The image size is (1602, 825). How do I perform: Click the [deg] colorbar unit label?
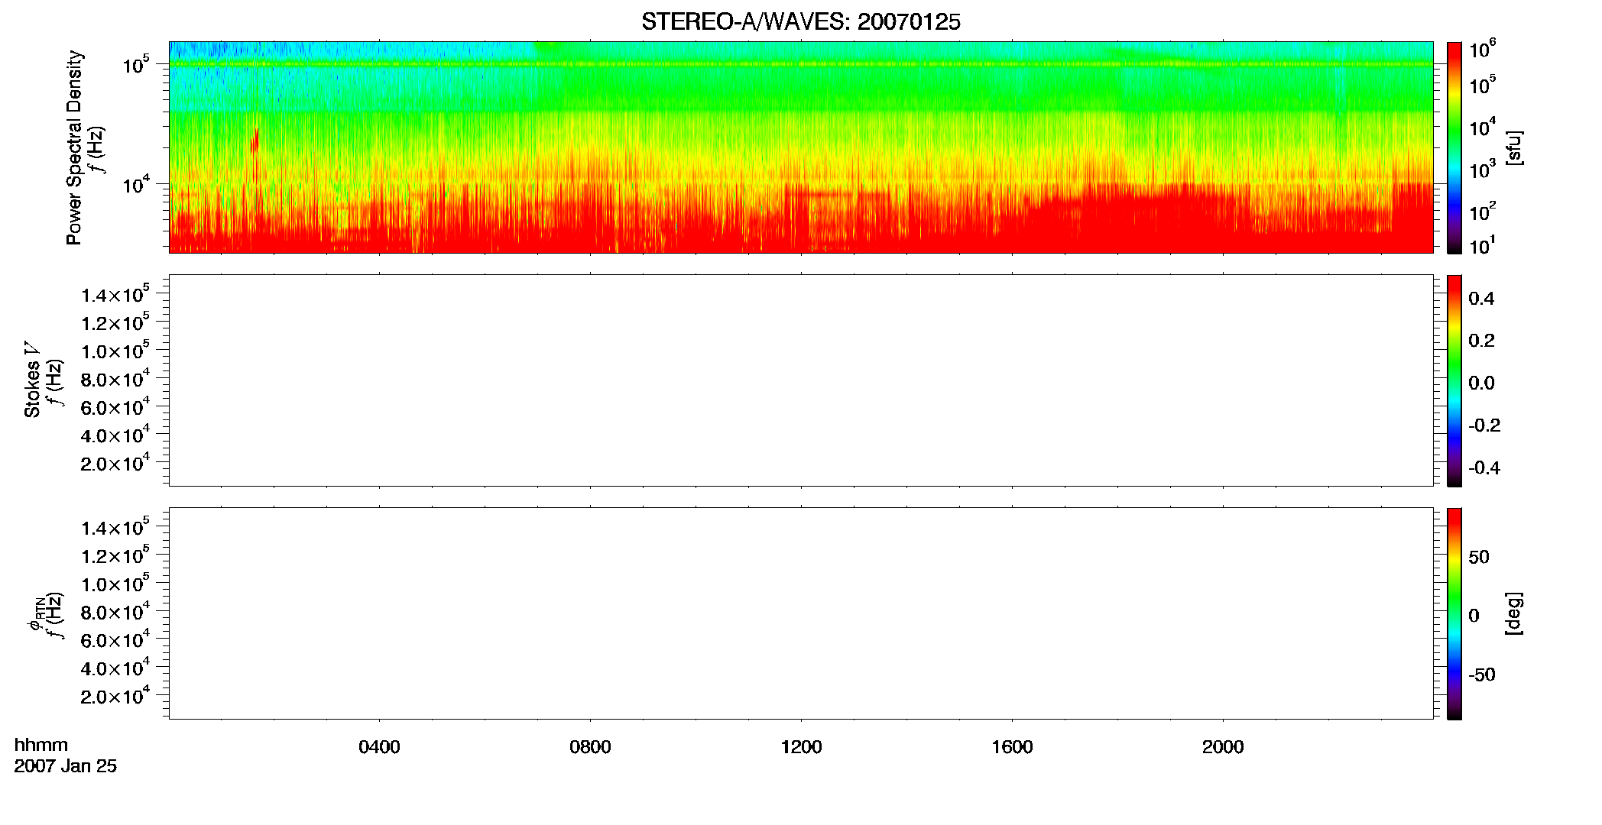1513,613
